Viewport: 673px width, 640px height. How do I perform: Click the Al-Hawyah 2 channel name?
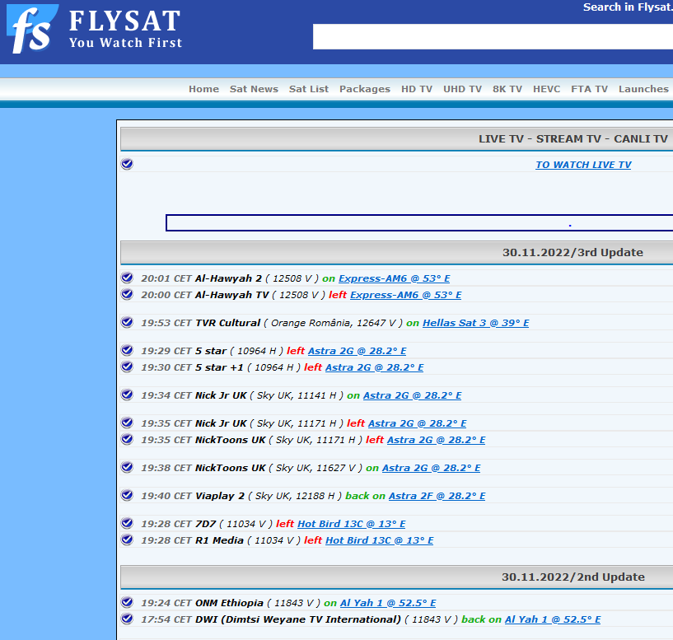[x=228, y=278]
